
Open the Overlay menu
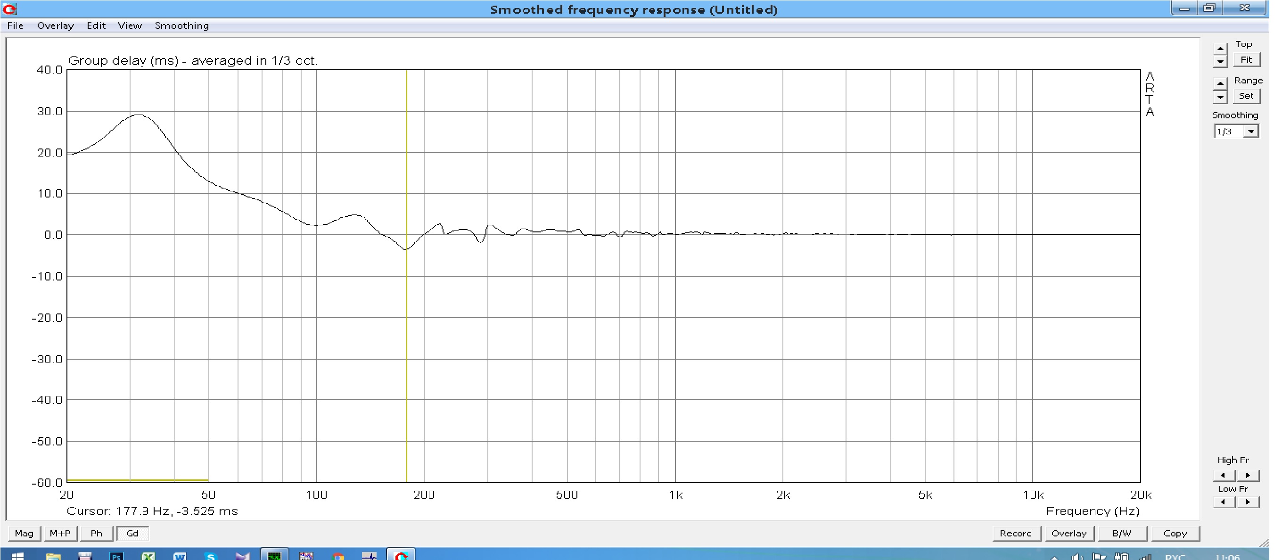tap(55, 25)
